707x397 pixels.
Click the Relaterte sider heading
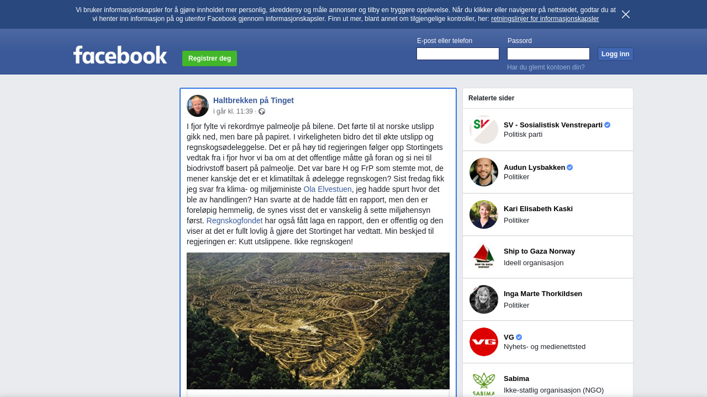492,98
